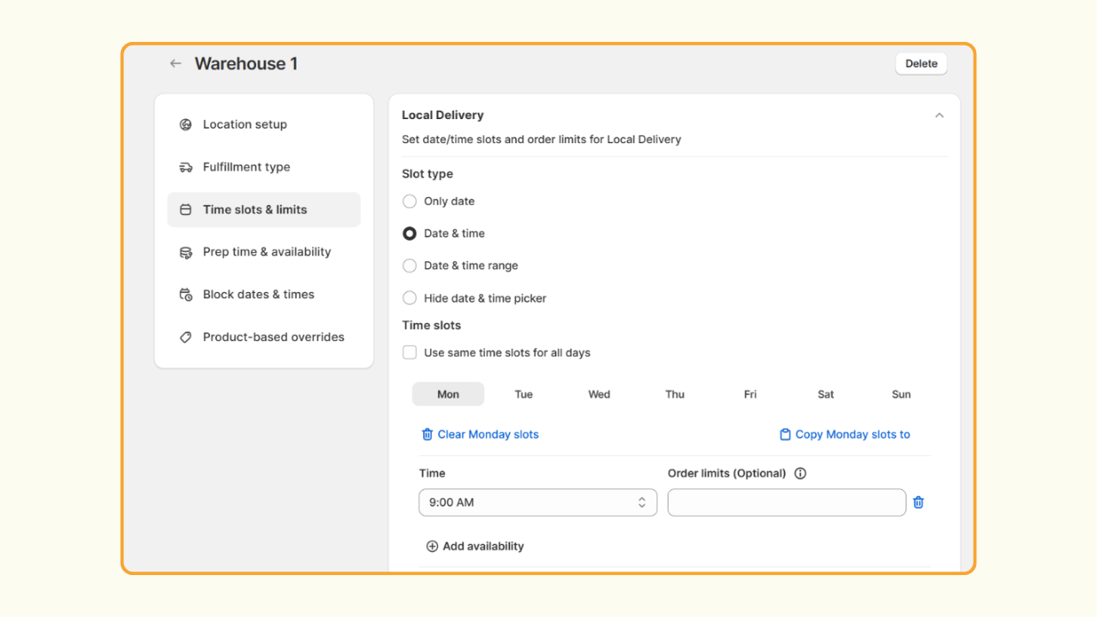Image resolution: width=1097 pixels, height=617 pixels.
Task: Click the Fulfillment type truck icon
Action: tap(185, 167)
